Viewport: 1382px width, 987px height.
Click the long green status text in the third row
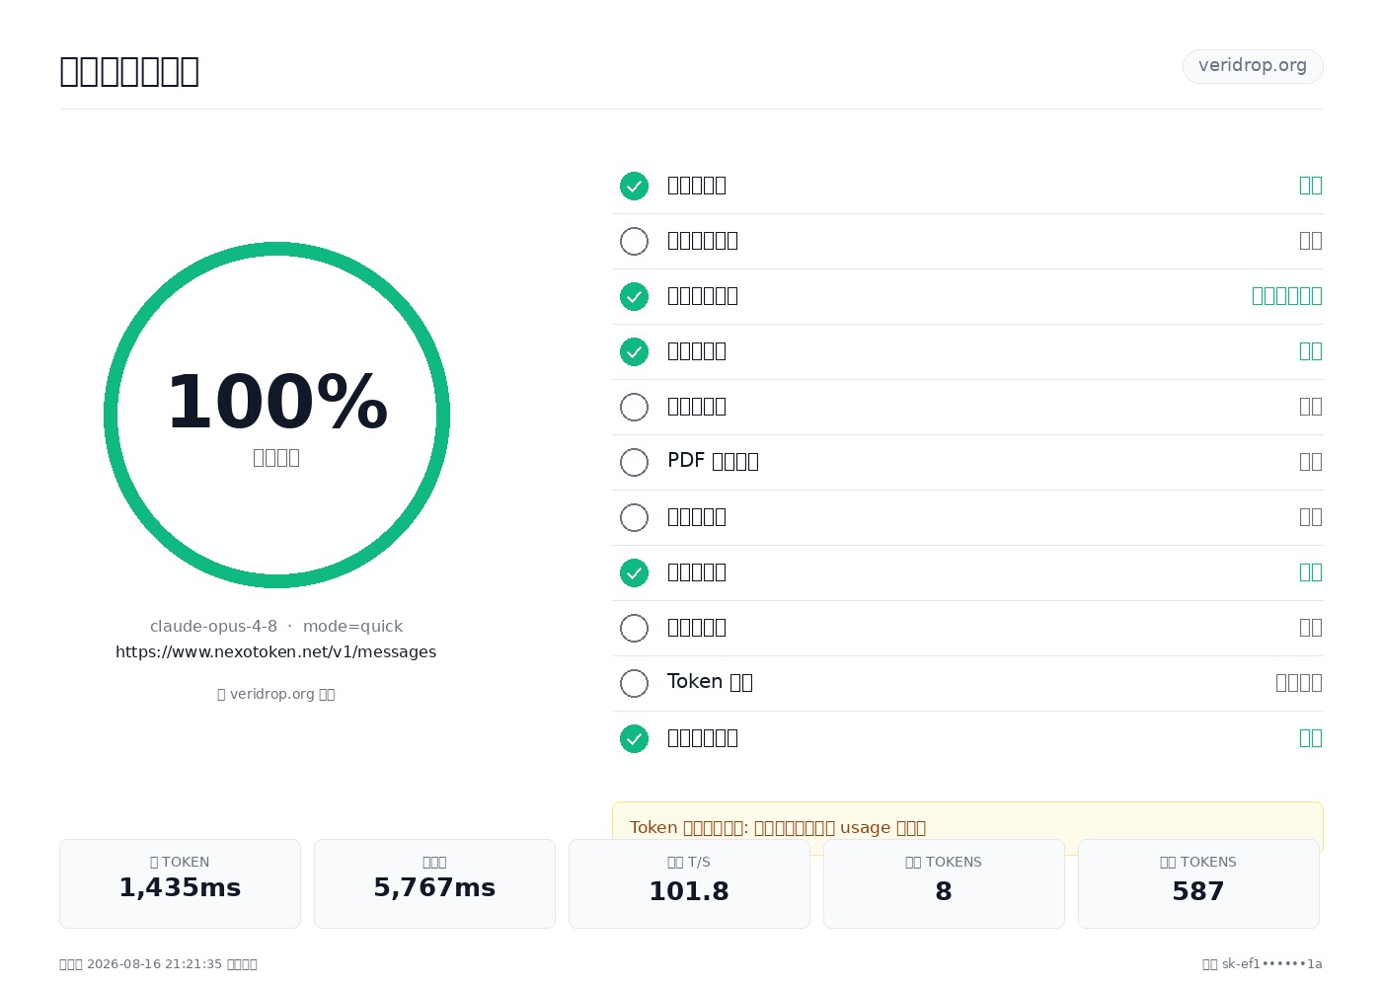[1287, 296]
